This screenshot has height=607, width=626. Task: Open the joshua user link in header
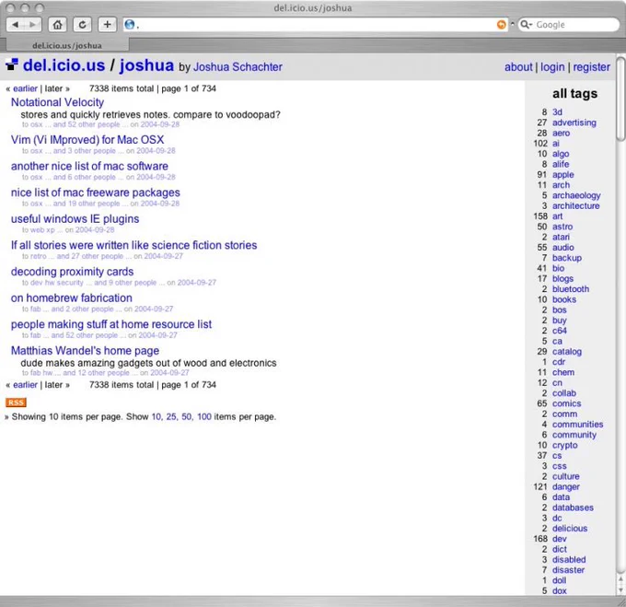(146, 65)
